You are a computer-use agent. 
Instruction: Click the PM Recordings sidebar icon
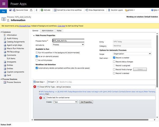pos(5,52)
